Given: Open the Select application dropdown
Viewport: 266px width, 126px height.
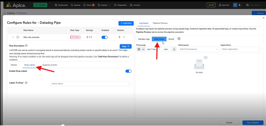Looking at the screenshot, I should point(241,49).
